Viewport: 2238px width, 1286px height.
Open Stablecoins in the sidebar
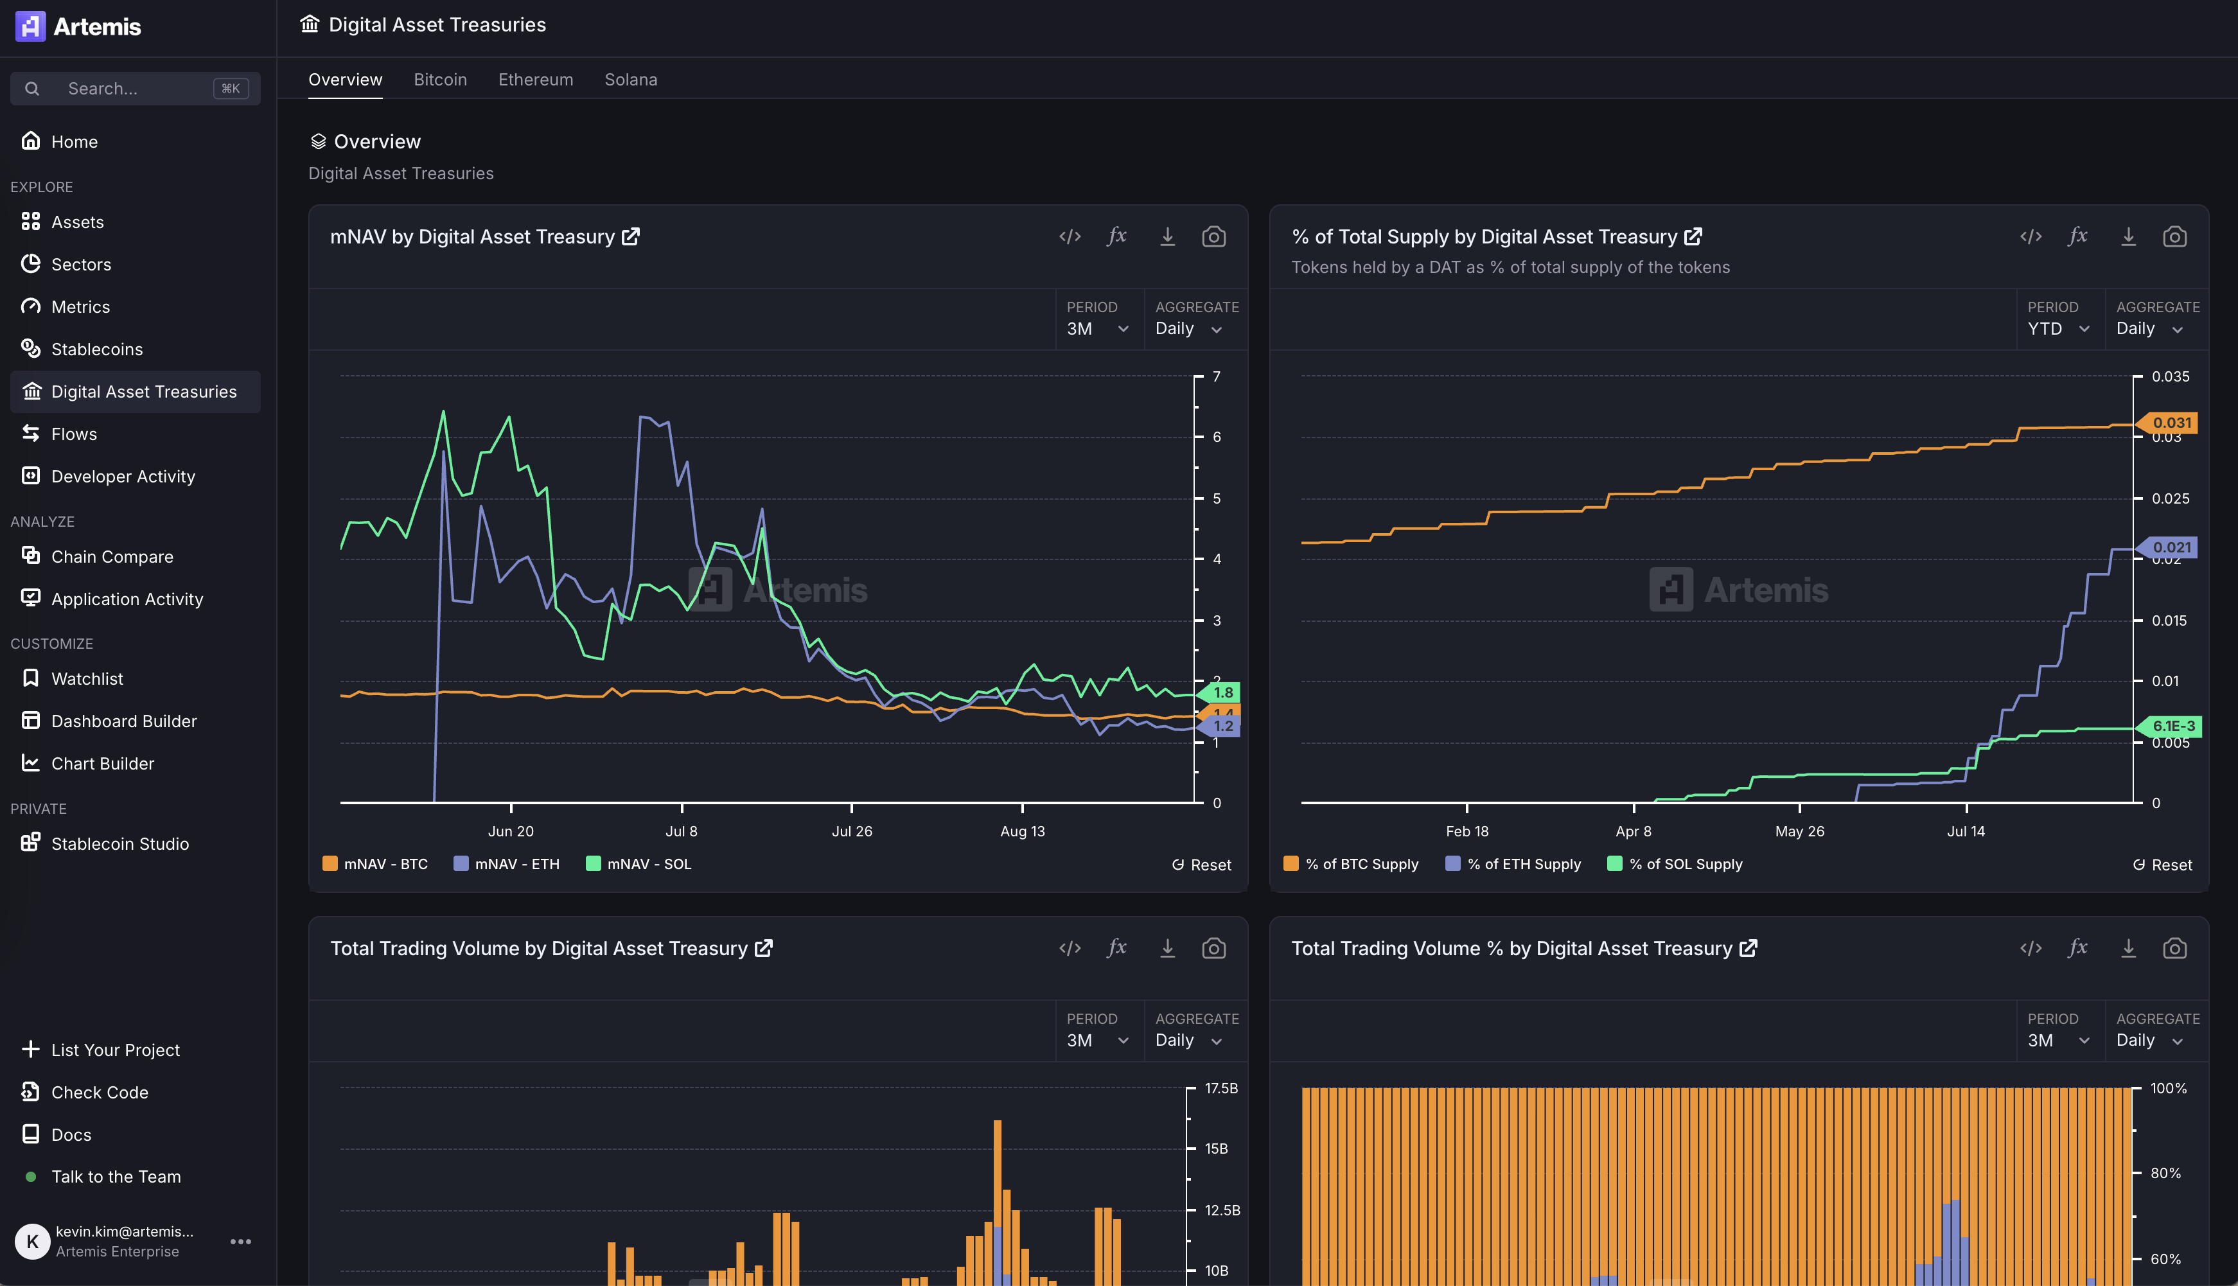(135, 349)
